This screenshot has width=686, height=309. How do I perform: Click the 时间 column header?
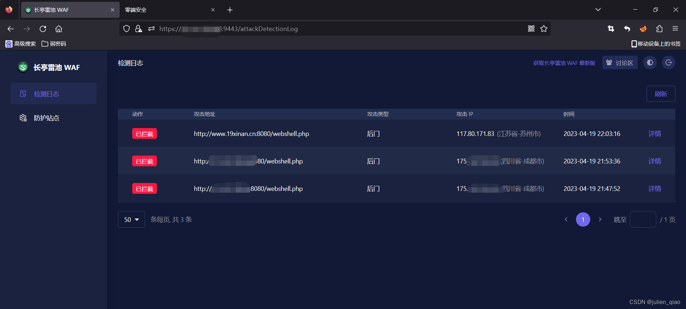click(x=569, y=114)
